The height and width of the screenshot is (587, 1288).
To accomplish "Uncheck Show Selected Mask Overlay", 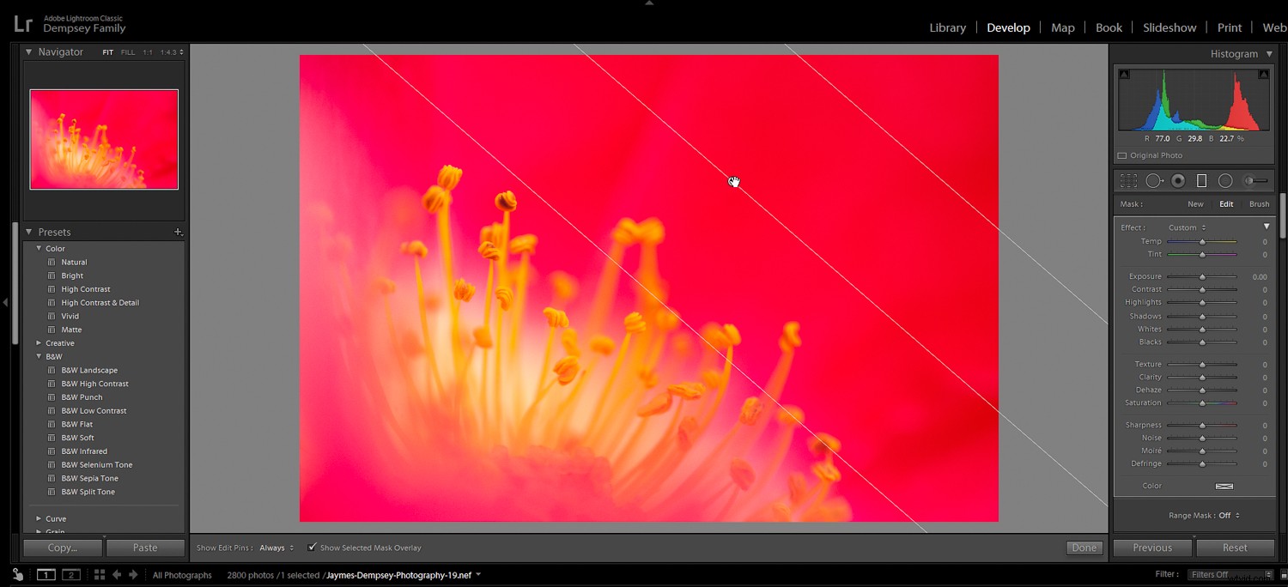I will (313, 548).
